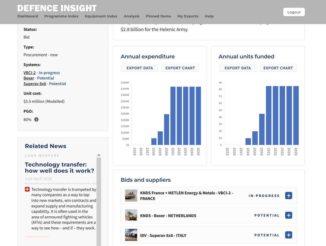
Task: Click the 2031 bar in Annual expenditure chart
Action: point(173,116)
